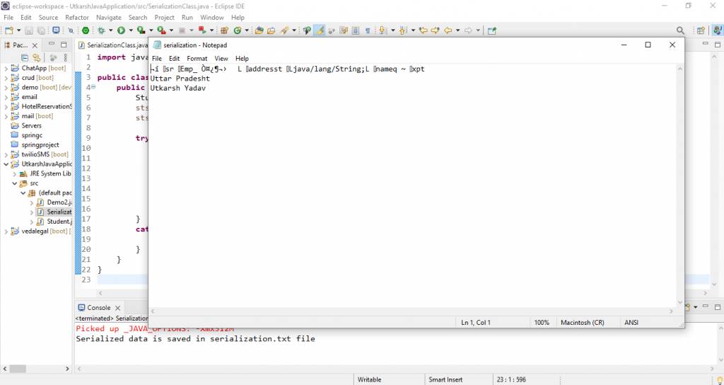
Task: Collapse the src folder in Package Explorer
Action: tap(15, 183)
